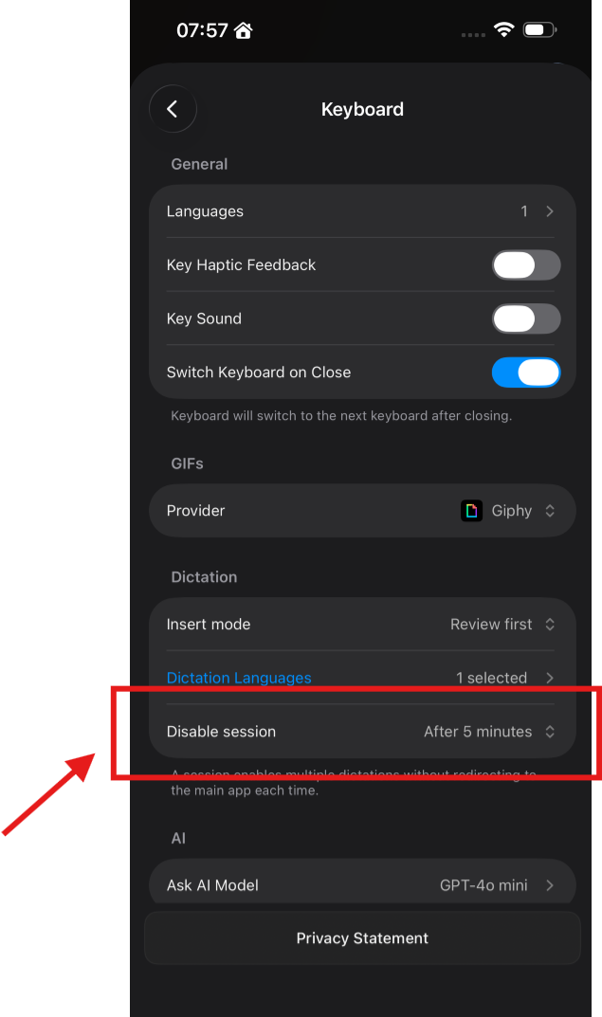Turn on Key Sound toggle
602x1017 pixels.
click(x=526, y=319)
